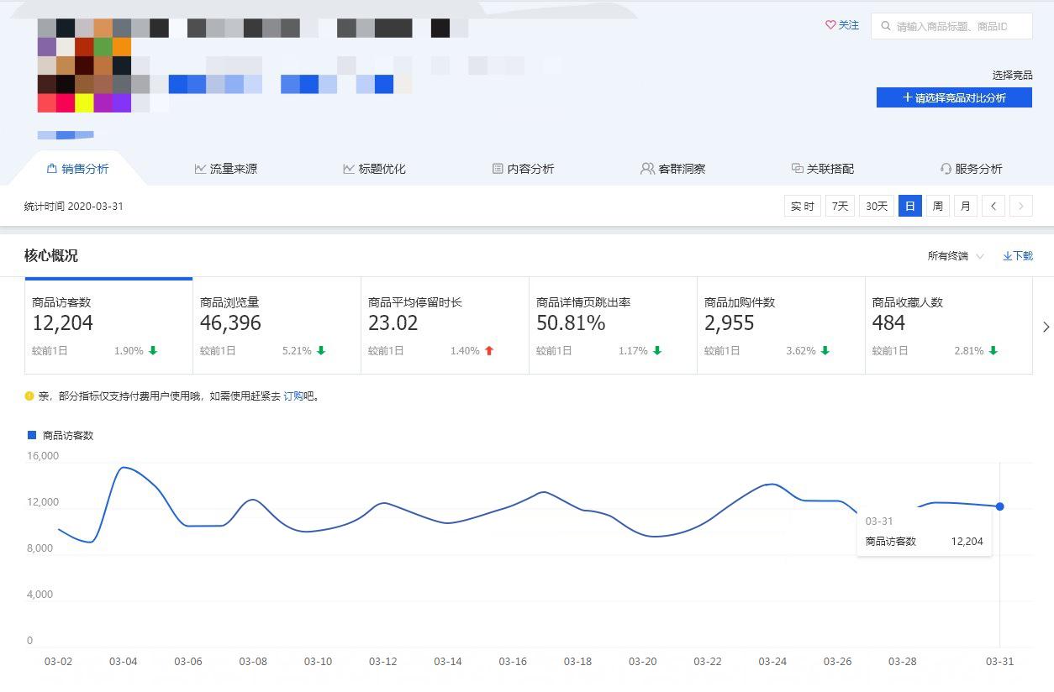Click the 标题优化 title optimization icon
This screenshot has width=1054, height=692.
click(349, 168)
